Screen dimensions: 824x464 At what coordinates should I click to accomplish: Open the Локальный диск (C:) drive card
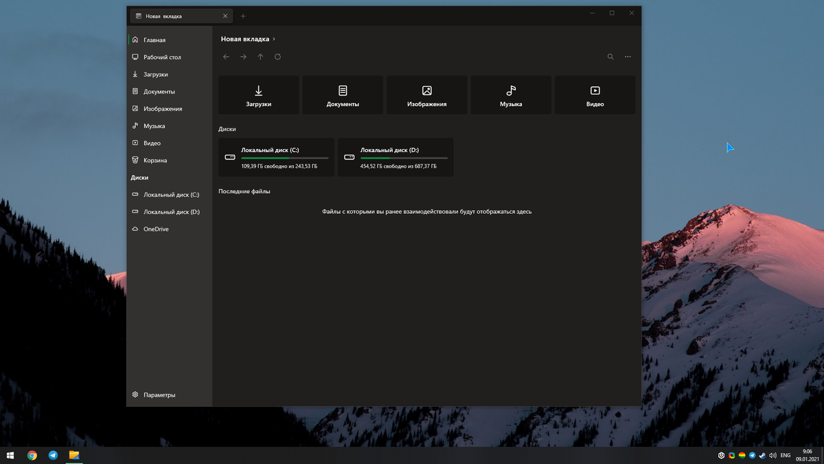pos(276,157)
